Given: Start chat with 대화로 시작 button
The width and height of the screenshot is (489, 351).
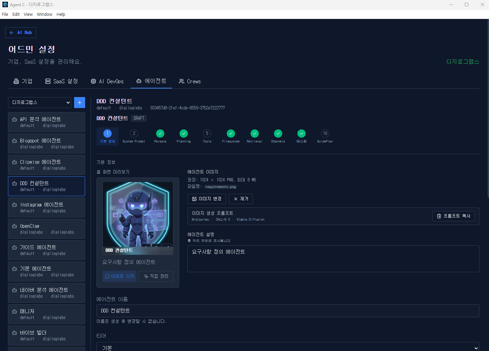Looking at the screenshot, I should (120, 276).
